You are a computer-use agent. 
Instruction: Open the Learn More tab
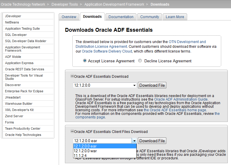click(175, 17)
